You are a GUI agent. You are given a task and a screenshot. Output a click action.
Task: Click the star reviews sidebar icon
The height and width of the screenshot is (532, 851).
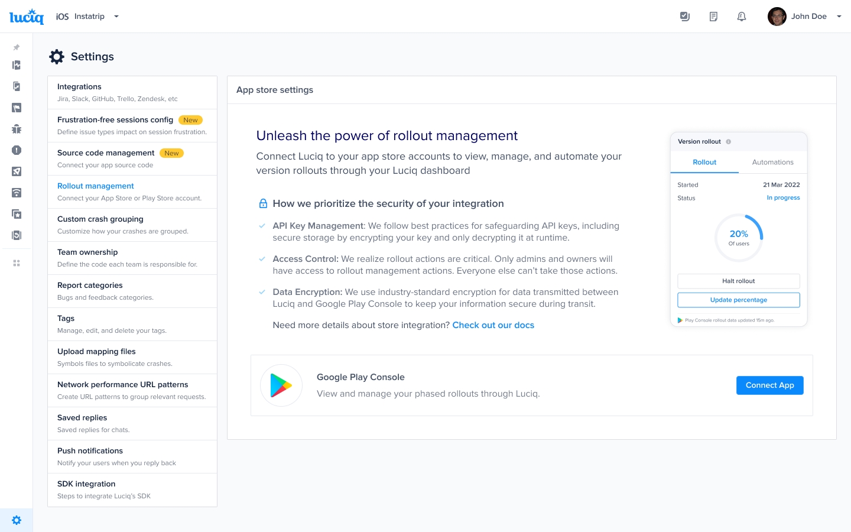[x=17, y=214]
